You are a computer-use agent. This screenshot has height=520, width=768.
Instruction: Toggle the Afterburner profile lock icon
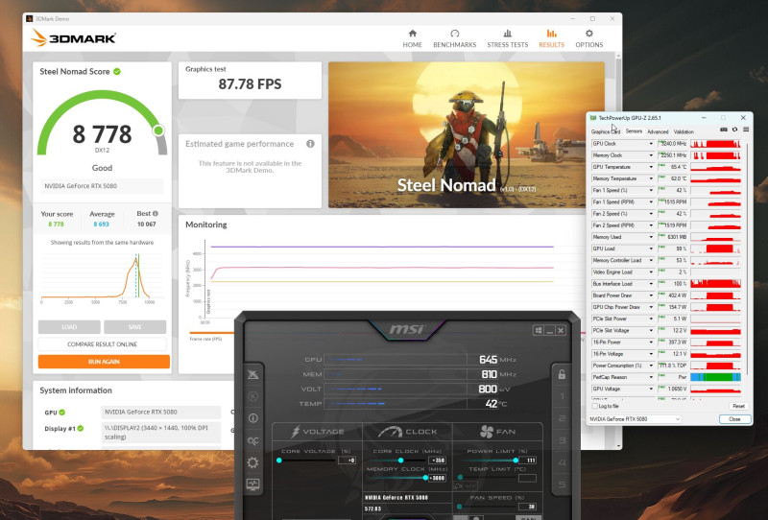[562, 374]
